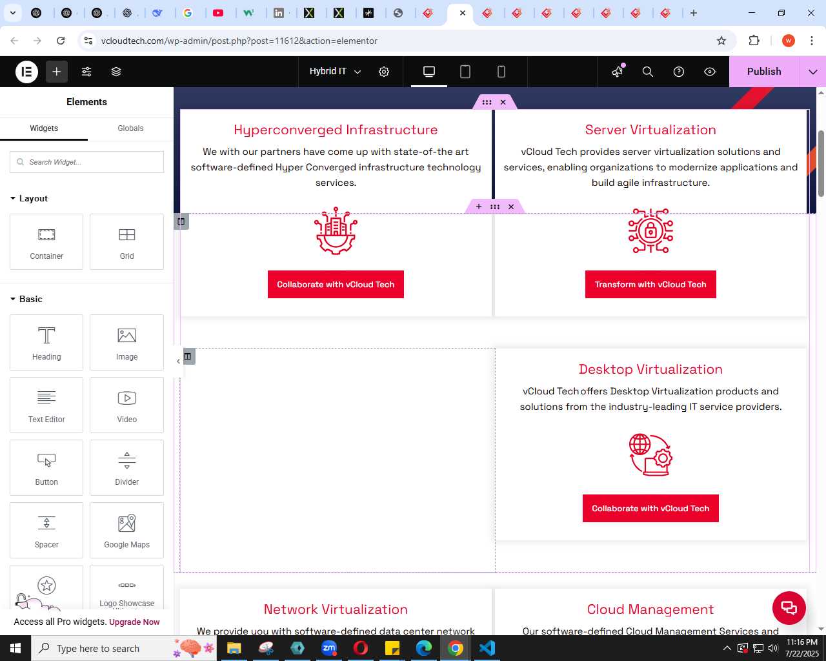Screen dimensions: 826x661
Task: Click Collaborate button under Hyperconverged Infrastructure
Action: pyautogui.click(x=336, y=285)
